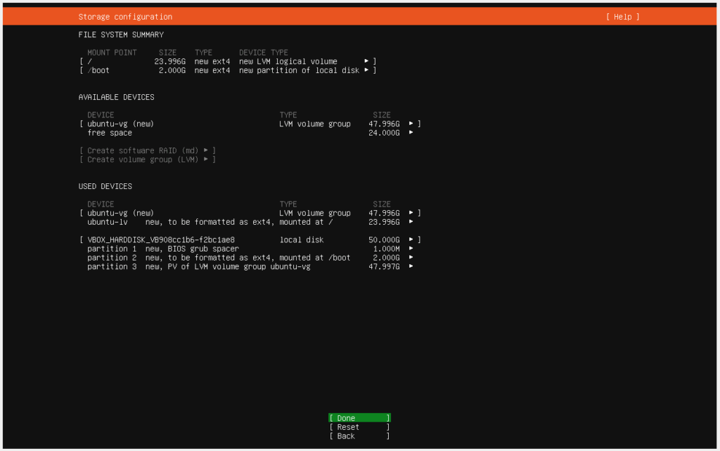Expand ubuntu-vg arrow in Used Devices
This screenshot has width=720, height=451.
click(411, 213)
